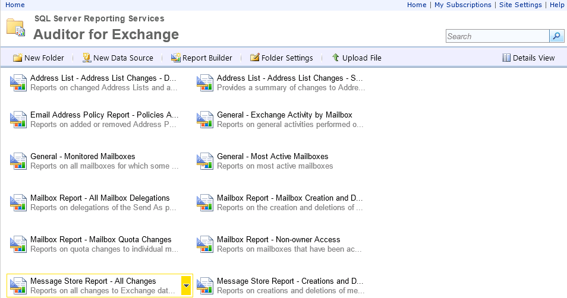
Task: Click description 'Reports on delegations of the Send As p...'
Action: tap(103, 208)
